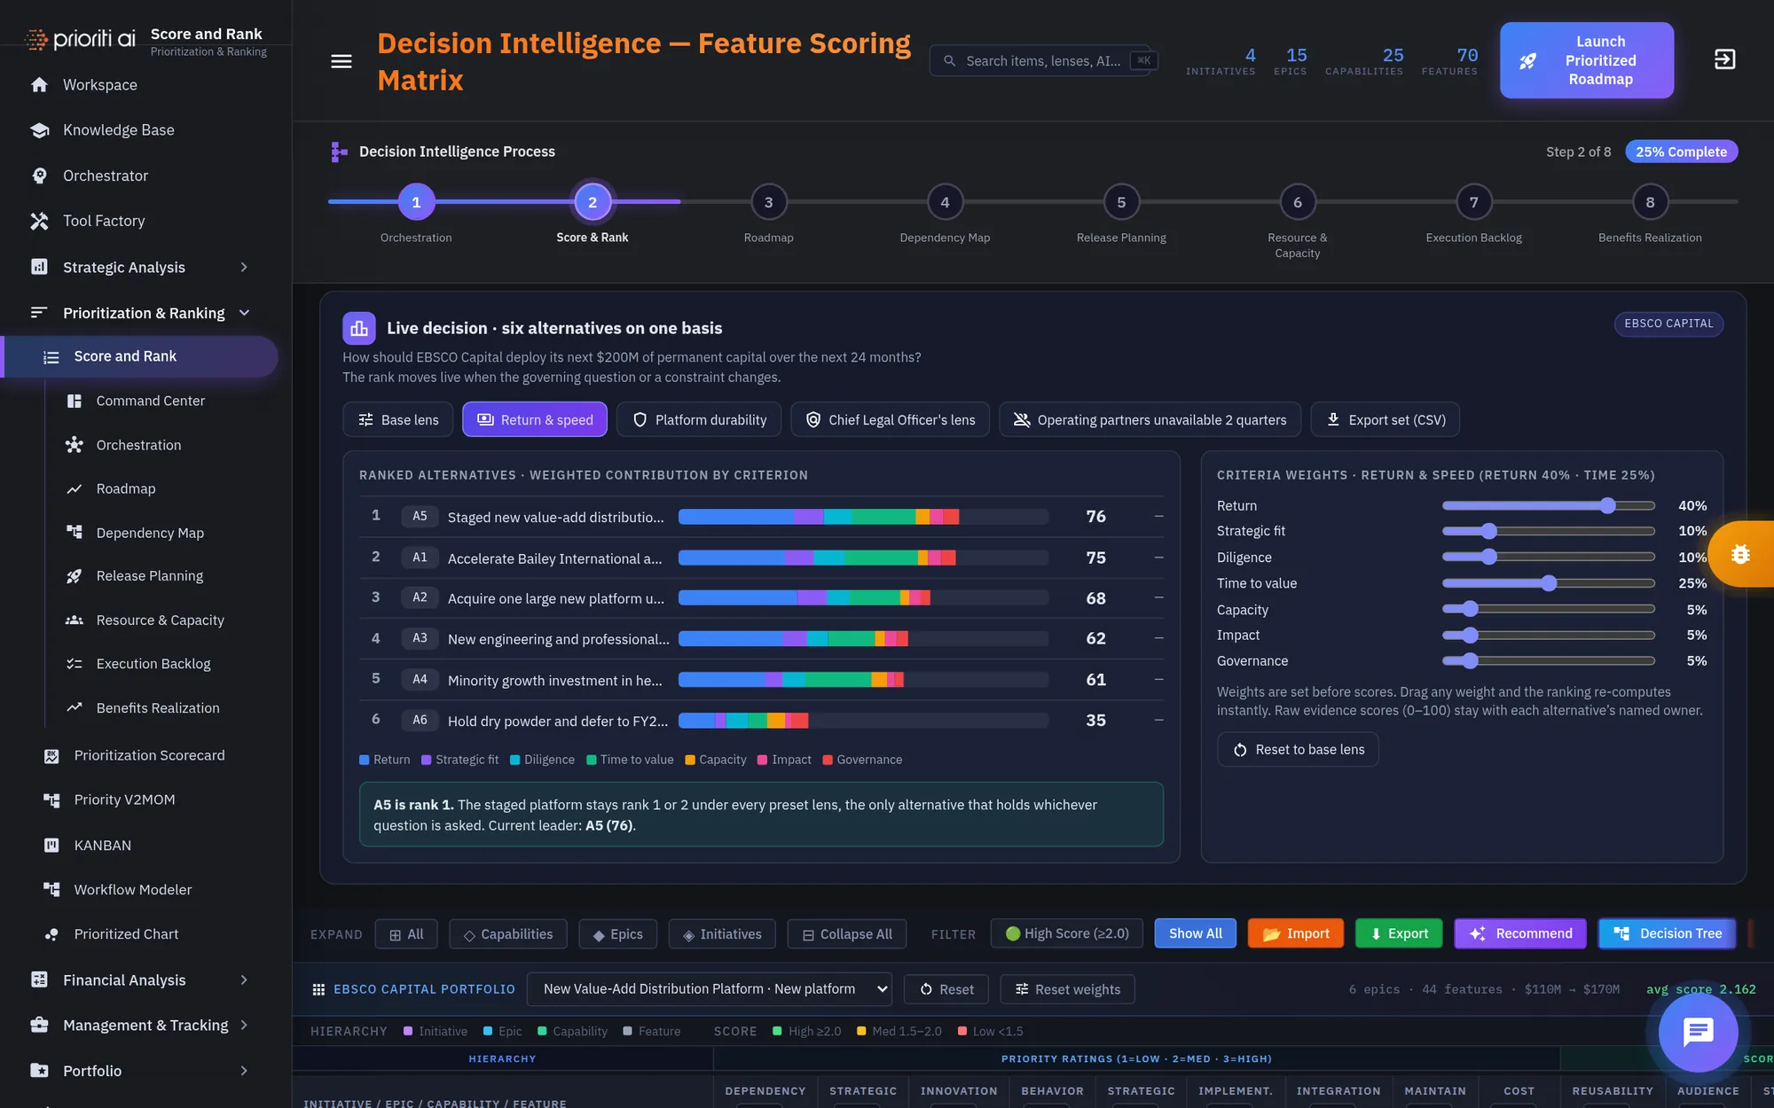Click the Command Center icon
1774x1108 pixels.
click(x=75, y=401)
